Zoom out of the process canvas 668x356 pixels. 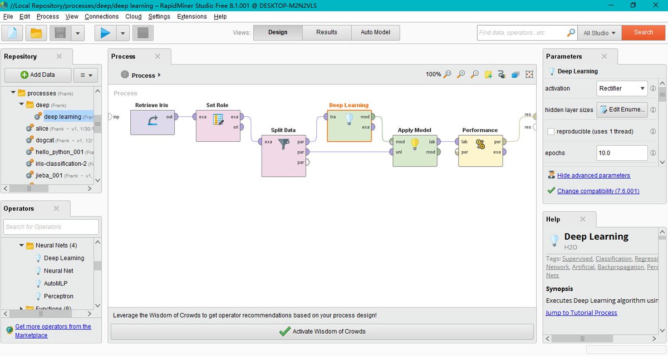click(475, 75)
